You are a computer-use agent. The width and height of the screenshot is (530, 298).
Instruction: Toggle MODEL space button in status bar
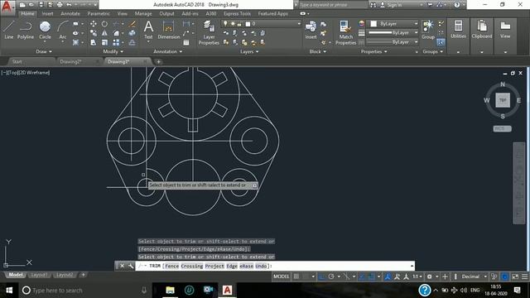coord(282,276)
